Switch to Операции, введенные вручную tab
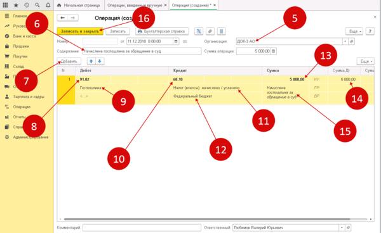This screenshot has height=233, width=381. point(137,5)
